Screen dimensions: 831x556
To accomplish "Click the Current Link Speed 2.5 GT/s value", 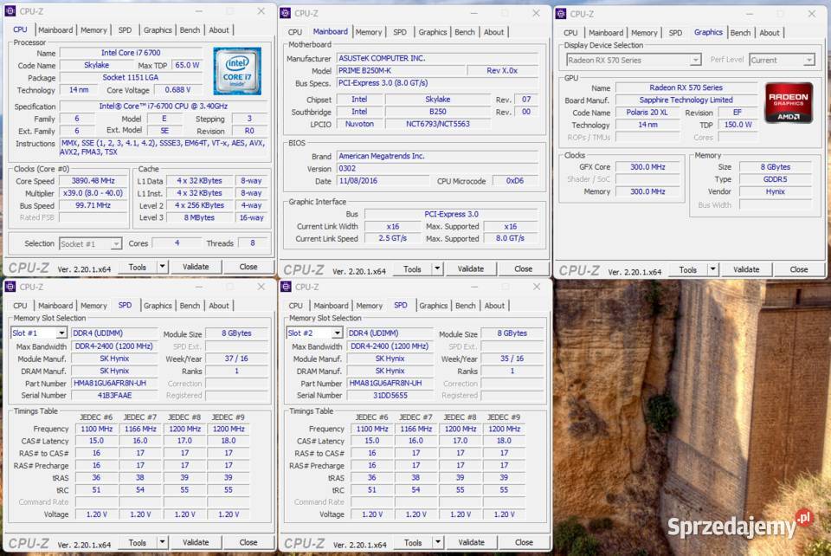I will point(393,238).
